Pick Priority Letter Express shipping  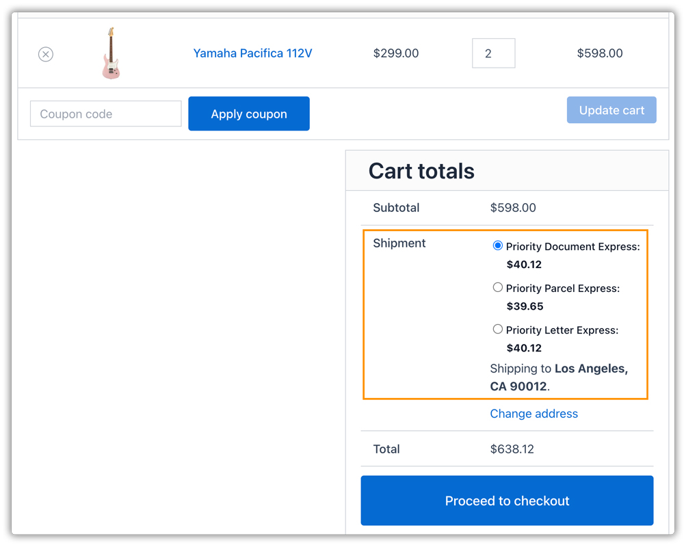point(497,330)
